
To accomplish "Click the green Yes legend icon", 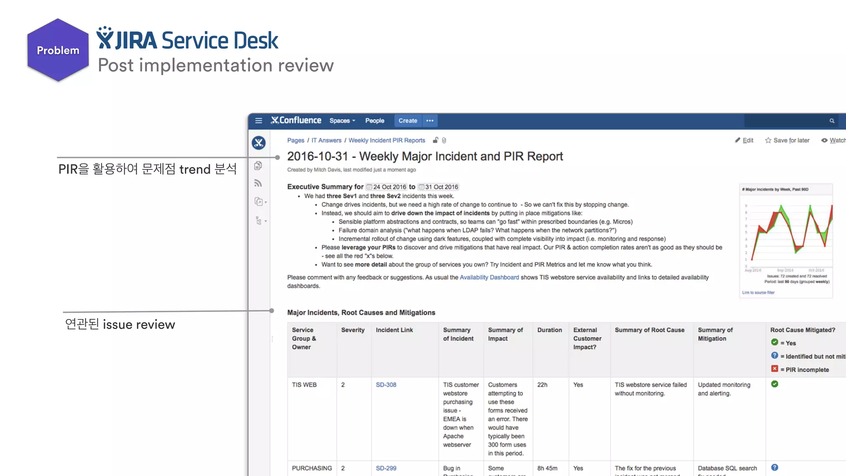I will 775,342.
